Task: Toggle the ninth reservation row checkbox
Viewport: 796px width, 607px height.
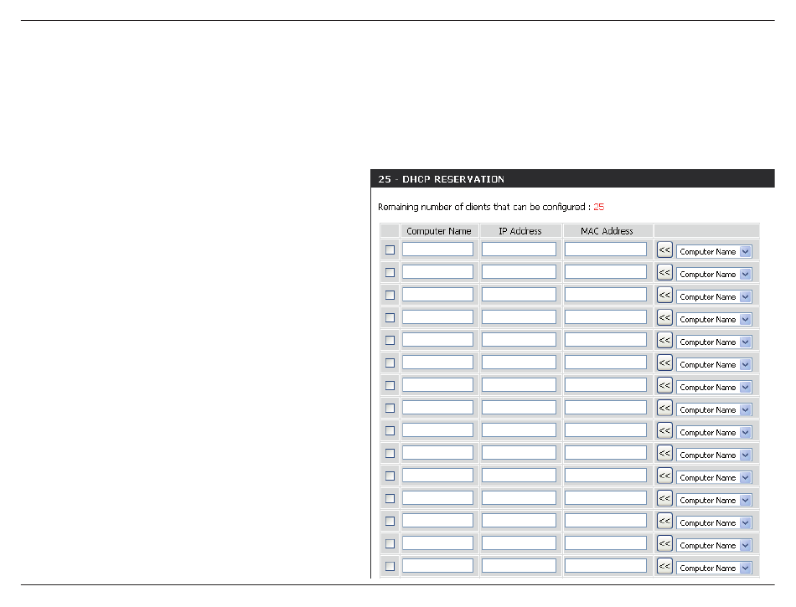Action: 390,430
